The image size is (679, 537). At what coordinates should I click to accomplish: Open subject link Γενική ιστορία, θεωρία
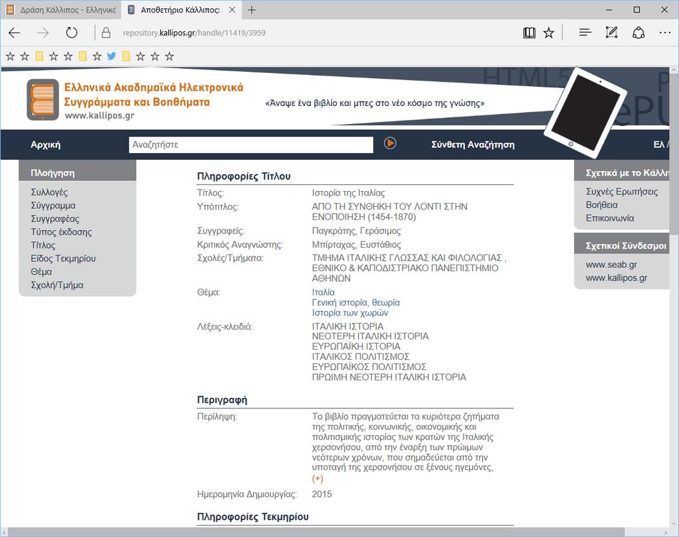355,302
